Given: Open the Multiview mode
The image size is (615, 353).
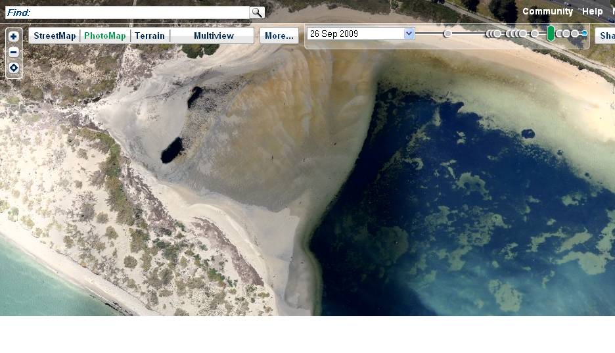Looking at the screenshot, I should click(214, 35).
